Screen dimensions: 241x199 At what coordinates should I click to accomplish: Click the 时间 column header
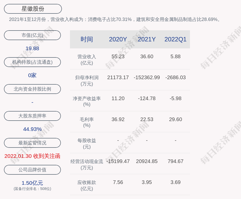(x=87, y=39)
